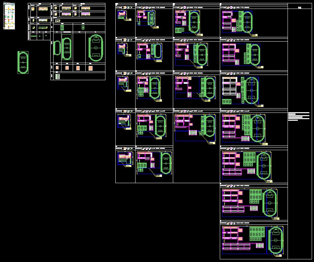Click the small green court block at table bottom
Viewport: 314px width, 262px height.
[58, 77]
